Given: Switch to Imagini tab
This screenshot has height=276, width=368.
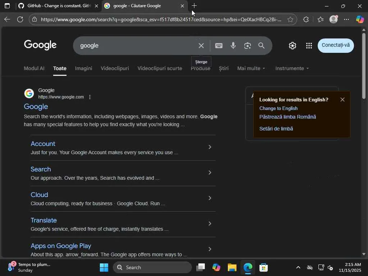Looking at the screenshot, I should point(83,68).
